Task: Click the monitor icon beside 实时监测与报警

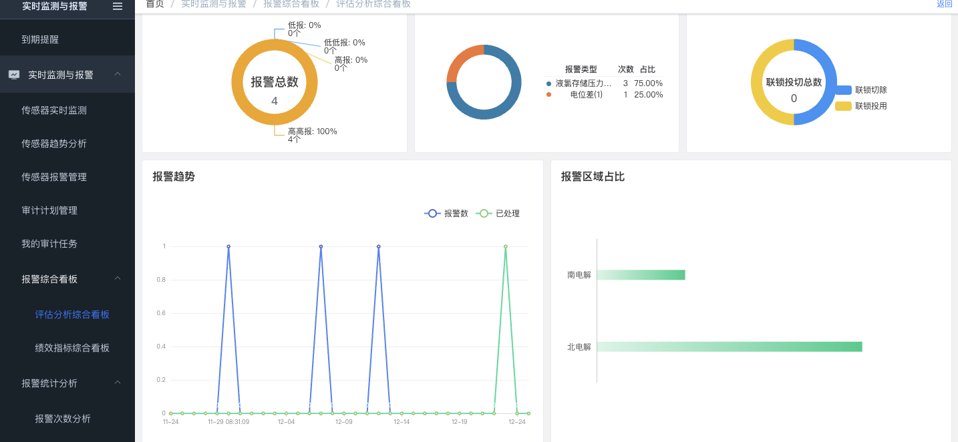Action: click(14, 75)
